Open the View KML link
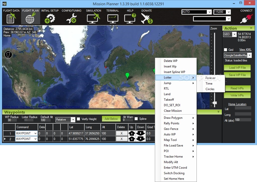The height and width of the screenshot is (182, 257). 245,50
